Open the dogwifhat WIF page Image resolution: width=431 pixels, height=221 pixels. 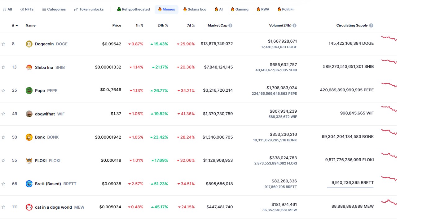50,114
